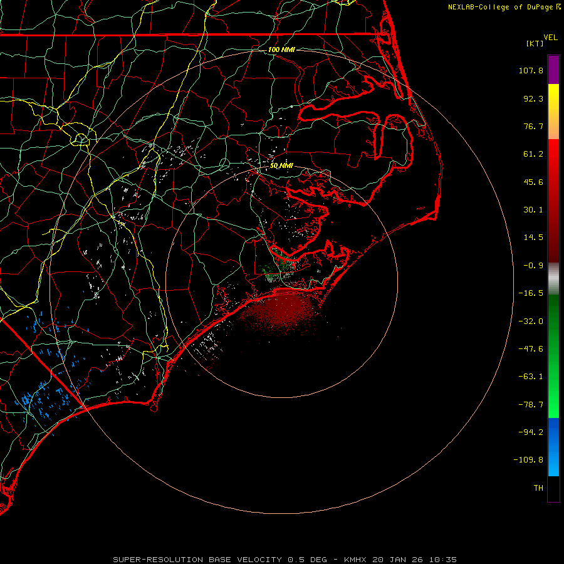564x564 pixels.
Task: Click the SUPER-RESOLUTION BASE VELOCITY caption text
Action: 197,560
